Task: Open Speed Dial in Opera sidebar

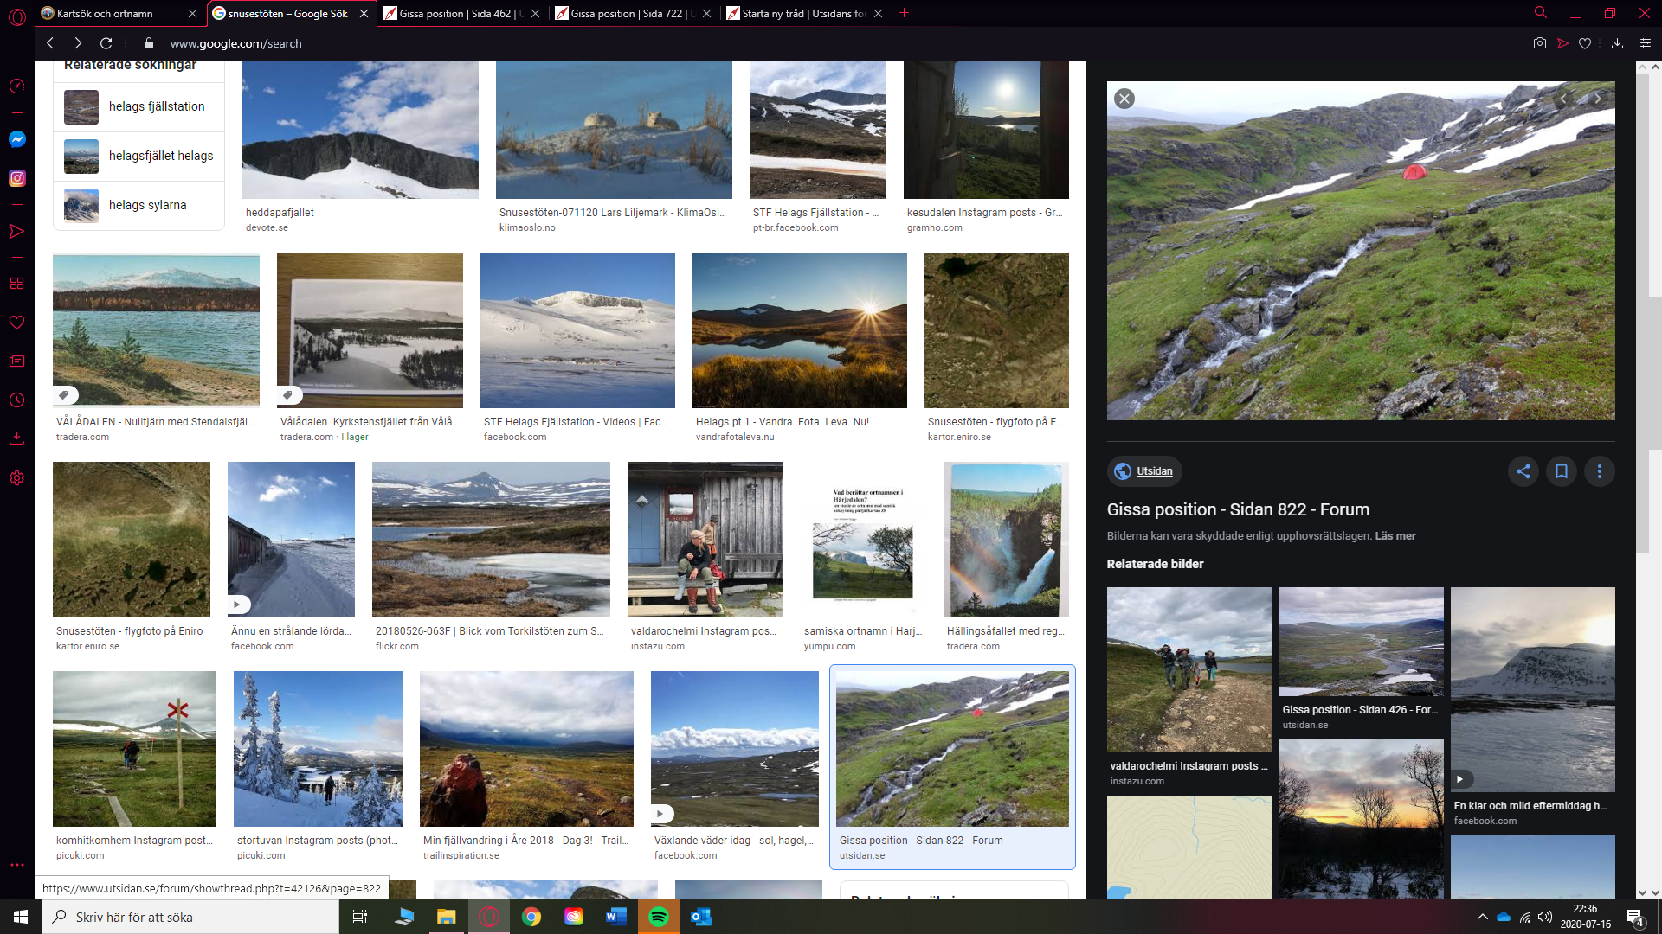Action: point(17,86)
